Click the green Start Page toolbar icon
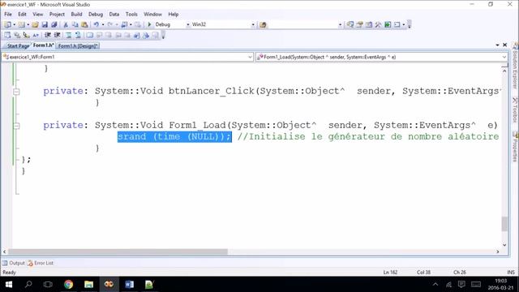This screenshot has width=519, height=292. (x=388, y=24)
